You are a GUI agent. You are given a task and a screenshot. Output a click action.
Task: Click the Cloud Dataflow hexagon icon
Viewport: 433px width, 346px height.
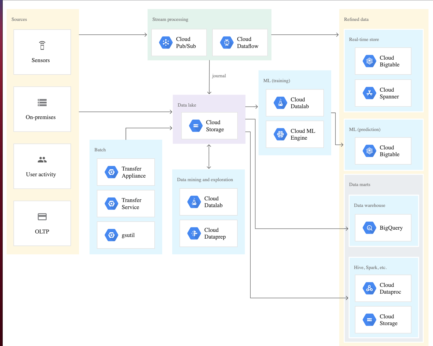227,43
